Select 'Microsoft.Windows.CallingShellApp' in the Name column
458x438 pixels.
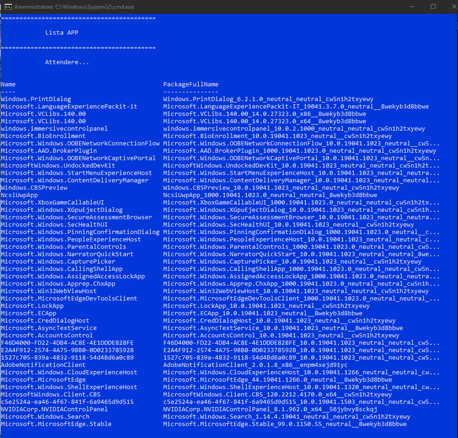pyautogui.click(x=62, y=269)
